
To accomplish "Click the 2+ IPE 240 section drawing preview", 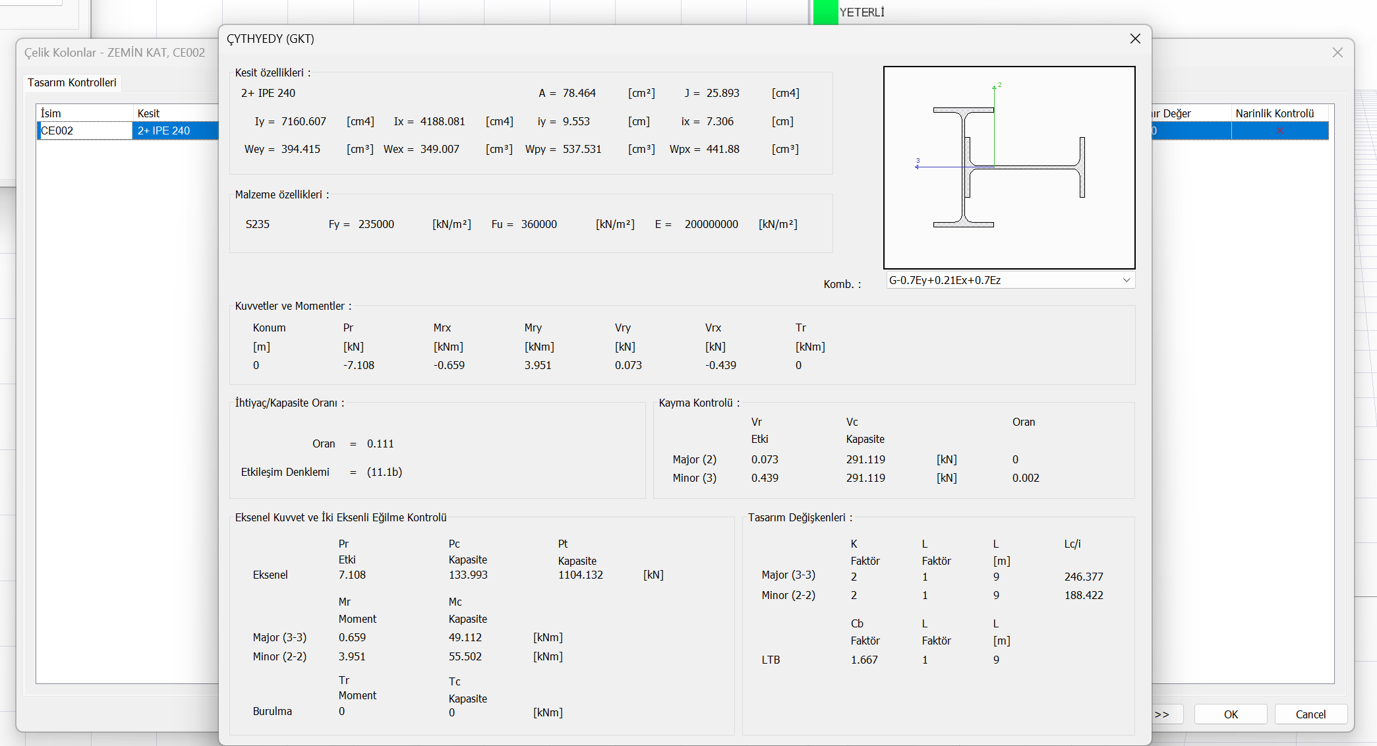I will tap(1009, 167).
